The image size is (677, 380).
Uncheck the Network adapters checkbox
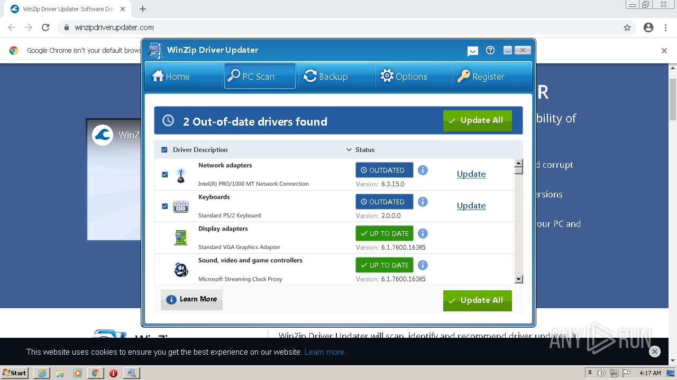coord(164,174)
